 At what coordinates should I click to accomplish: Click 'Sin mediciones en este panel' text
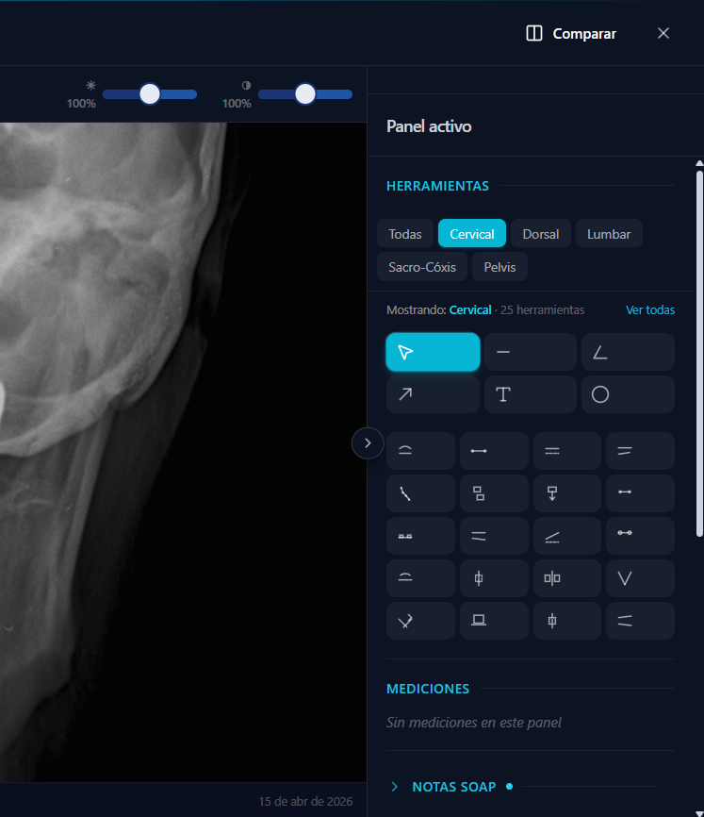click(x=473, y=723)
